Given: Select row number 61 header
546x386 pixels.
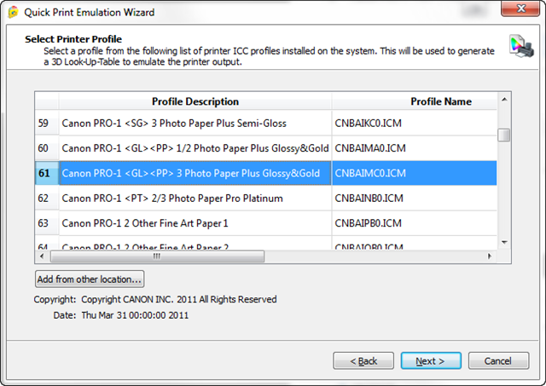Looking at the screenshot, I should pyautogui.click(x=47, y=173).
